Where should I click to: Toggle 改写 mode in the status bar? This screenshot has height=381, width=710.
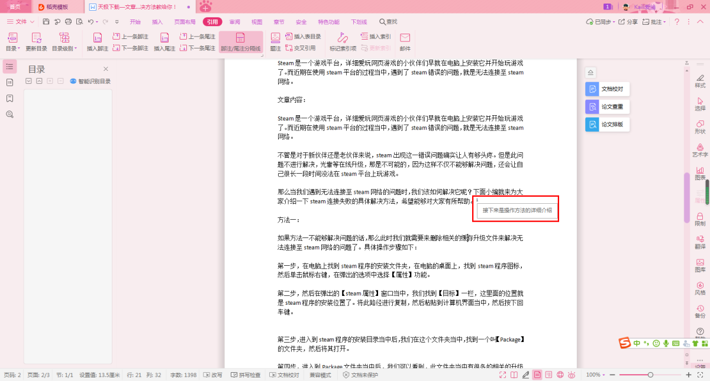212,375
